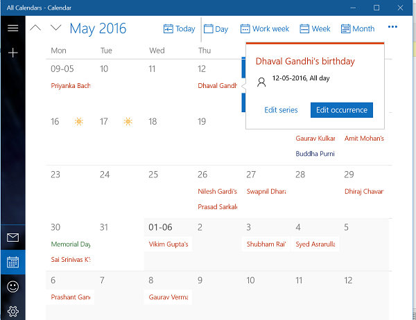
Task: Open the Amit Mohan's event
Action: click(364, 138)
